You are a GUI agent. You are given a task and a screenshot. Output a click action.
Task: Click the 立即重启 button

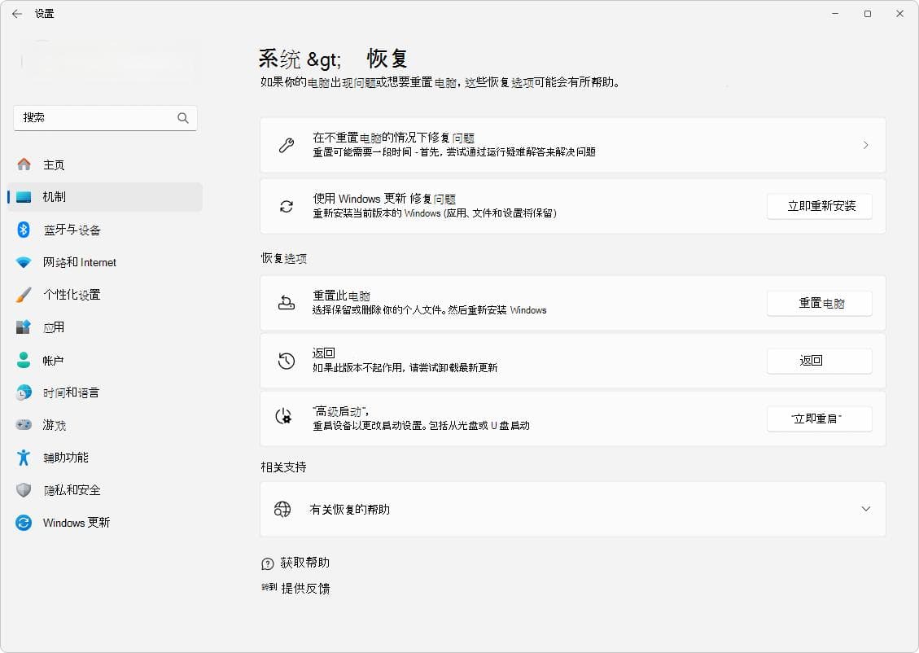pos(820,419)
